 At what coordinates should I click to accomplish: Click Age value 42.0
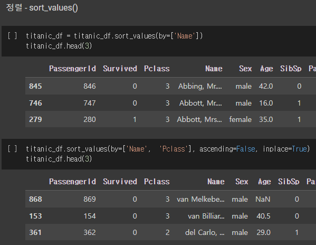pyautogui.click(x=266, y=86)
